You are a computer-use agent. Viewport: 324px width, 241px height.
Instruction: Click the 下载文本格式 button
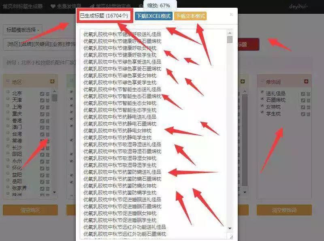point(190,16)
